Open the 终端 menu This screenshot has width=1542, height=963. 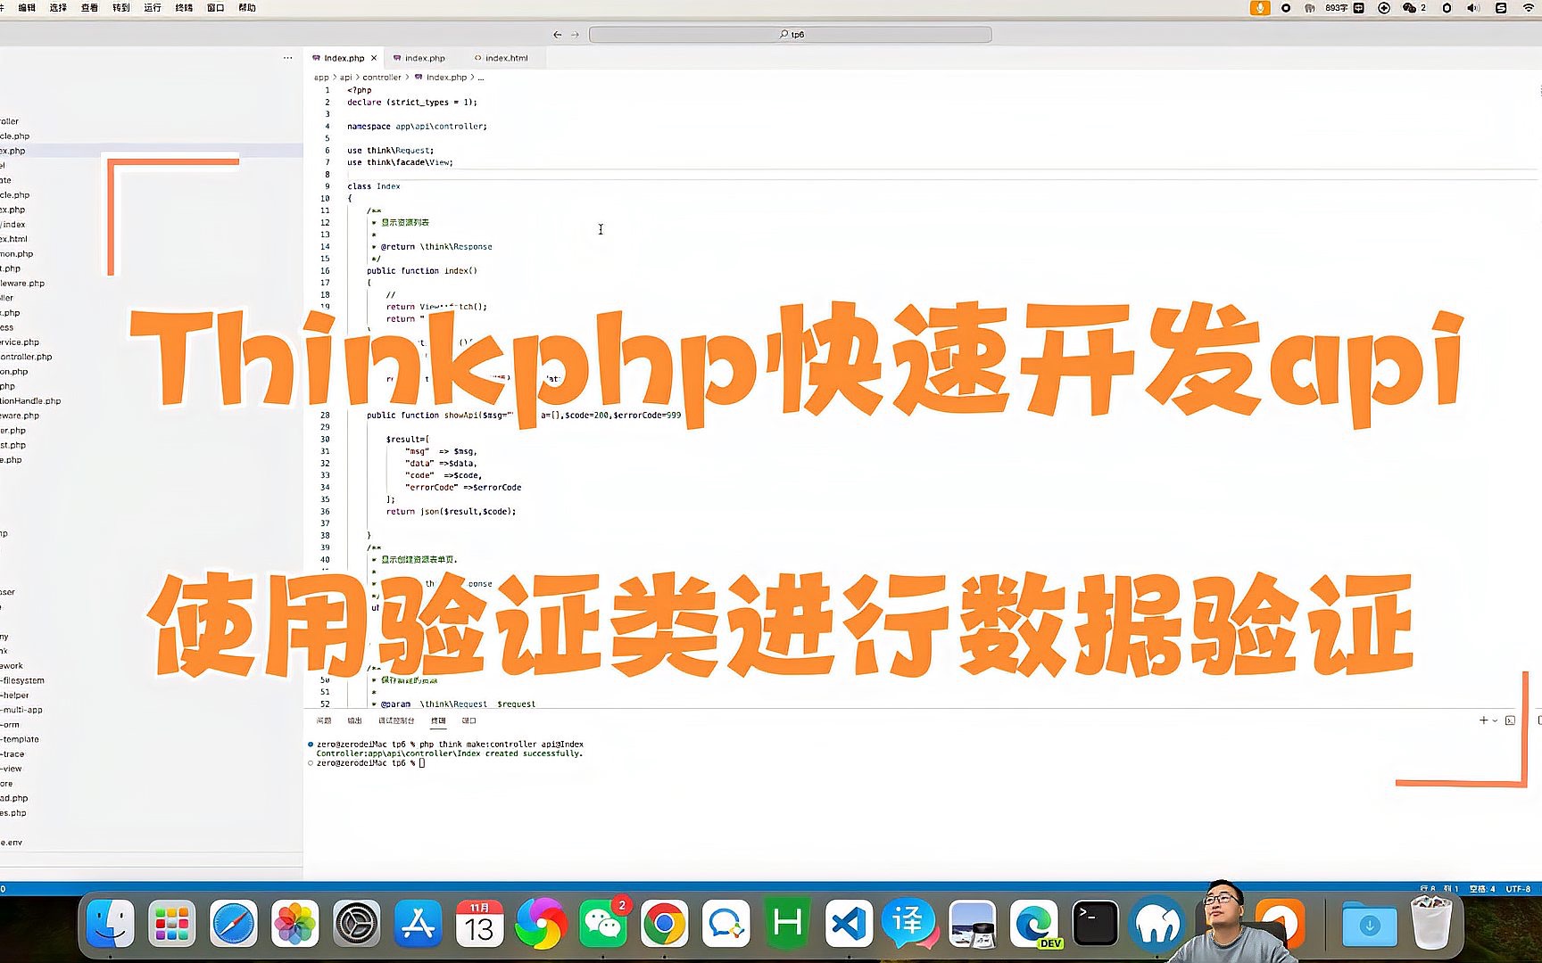pyautogui.click(x=184, y=8)
